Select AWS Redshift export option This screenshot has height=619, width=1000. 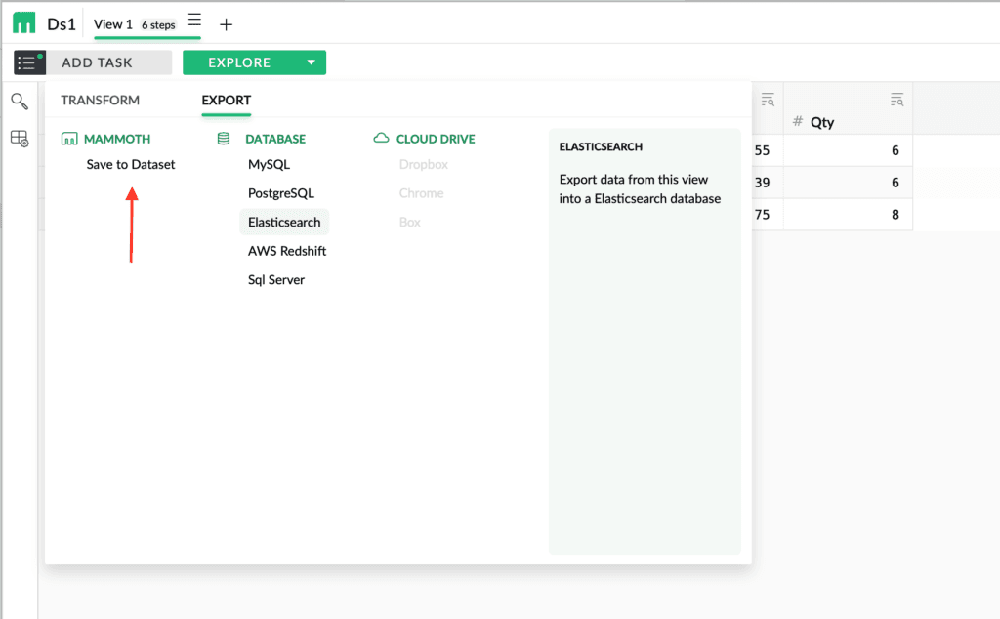coord(287,251)
